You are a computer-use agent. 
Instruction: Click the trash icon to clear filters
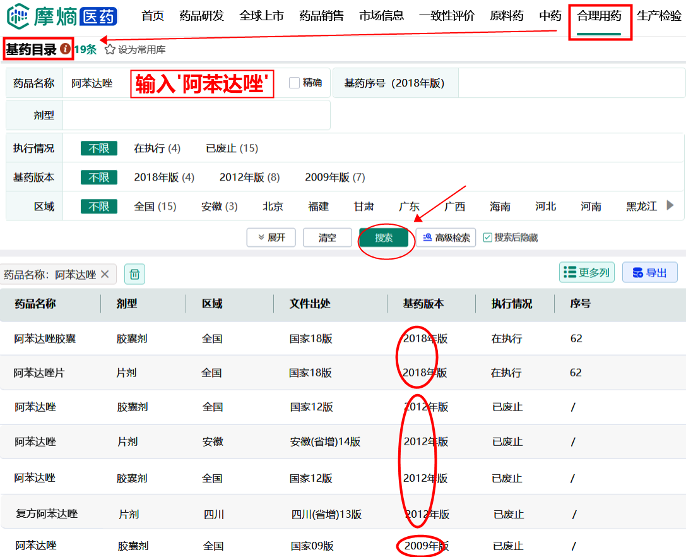[134, 274]
